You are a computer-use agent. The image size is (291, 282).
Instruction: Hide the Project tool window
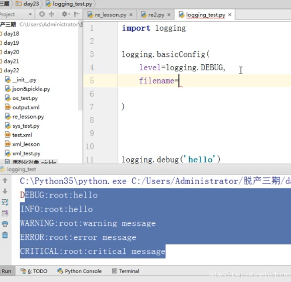coord(76,14)
